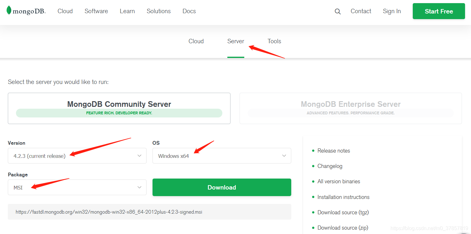Viewport: 471px width, 234px height.
Task: Switch to the Tools download tab
Action: [274, 41]
